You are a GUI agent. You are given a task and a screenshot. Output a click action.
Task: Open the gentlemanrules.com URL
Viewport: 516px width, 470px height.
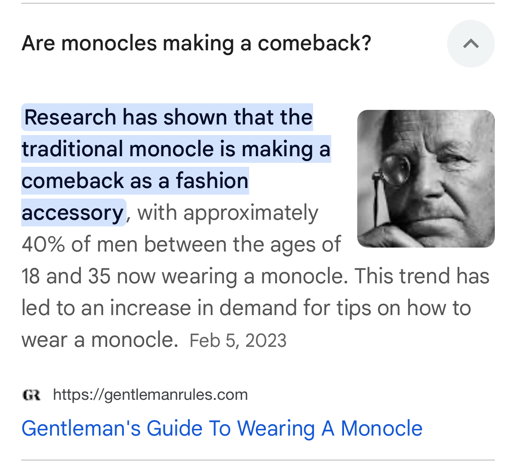[x=150, y=395]
